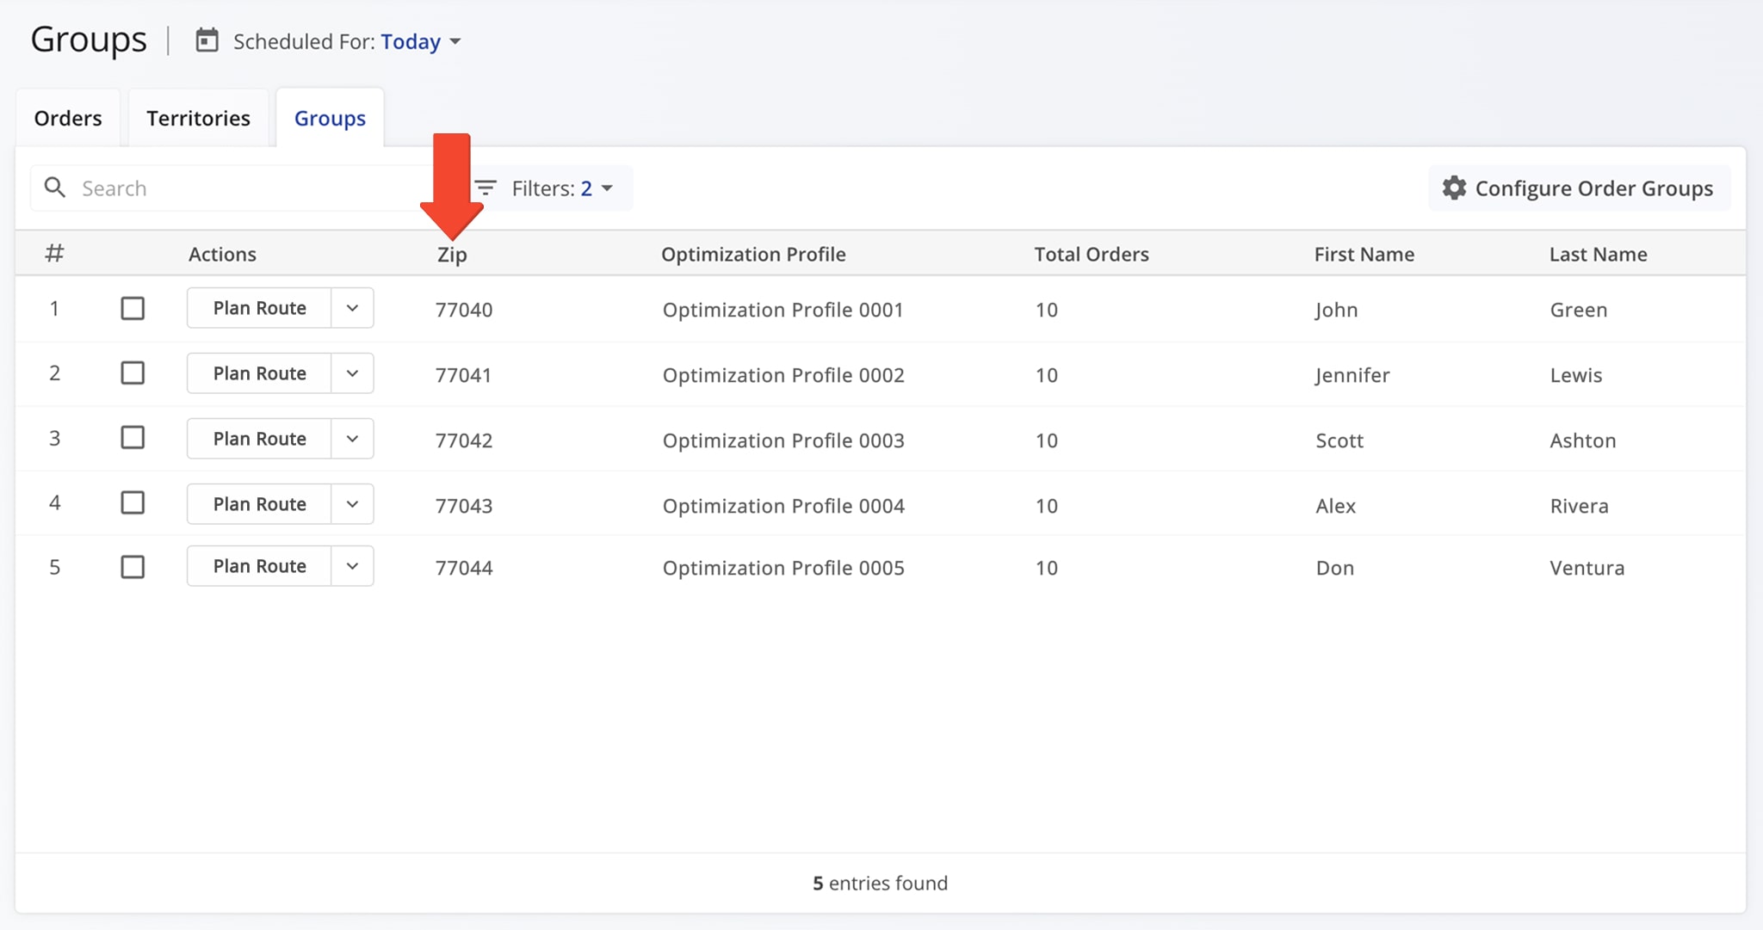Click the gear icon for Configure Order Groups
Image resolution: width=1763 pixels, height=930 pixels.
pos(1454,188)
